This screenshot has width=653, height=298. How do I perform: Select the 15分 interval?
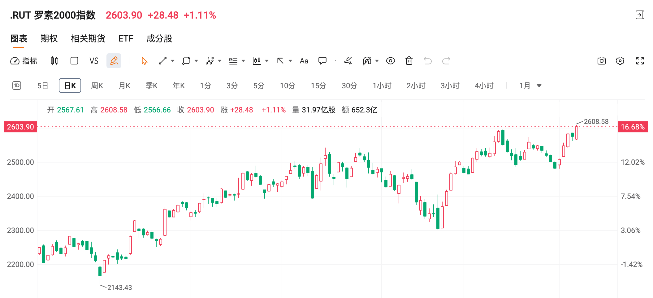pos(318,86)
